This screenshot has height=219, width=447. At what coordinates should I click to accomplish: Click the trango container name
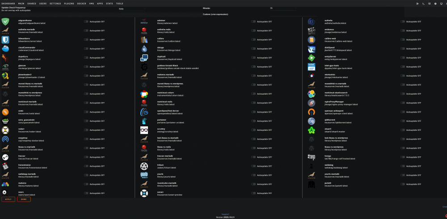[x=328, y=156]
